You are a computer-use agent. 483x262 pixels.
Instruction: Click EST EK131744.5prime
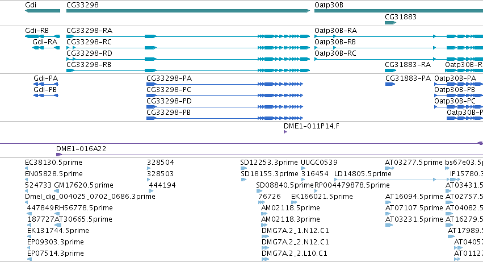click(58, 231)
